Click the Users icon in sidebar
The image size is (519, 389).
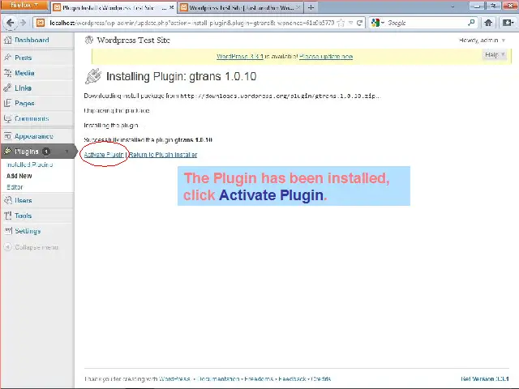pyautogui.click(x=7, y=200)
